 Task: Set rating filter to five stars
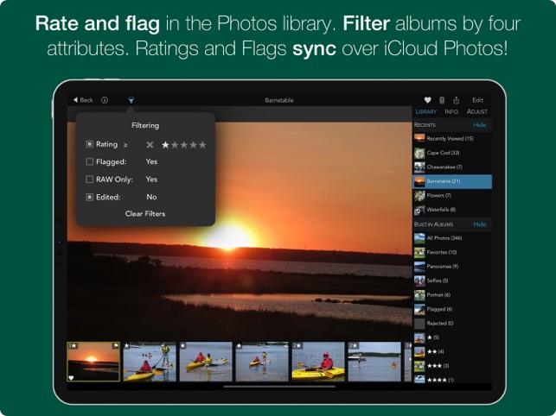pos(202,145)
